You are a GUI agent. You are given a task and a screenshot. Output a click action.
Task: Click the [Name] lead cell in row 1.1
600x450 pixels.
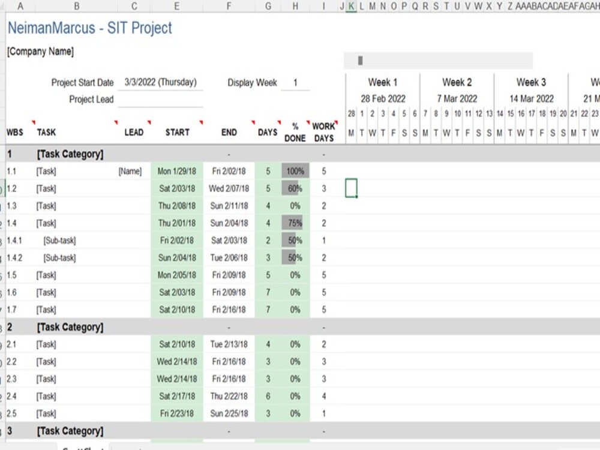pos(130,171)
